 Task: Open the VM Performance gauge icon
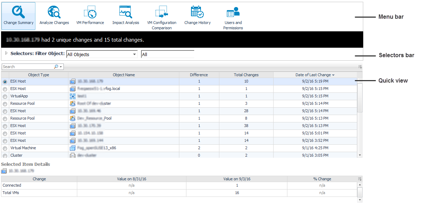pyautogui.click(x=90, y=12)
